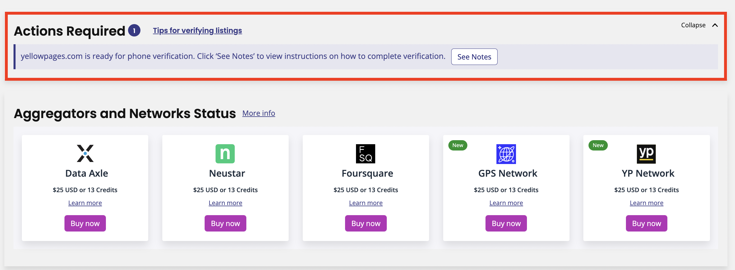Viewport: 735px width, 270px height.
Task: Open More info about aggregators
Action: click(259, 113)
